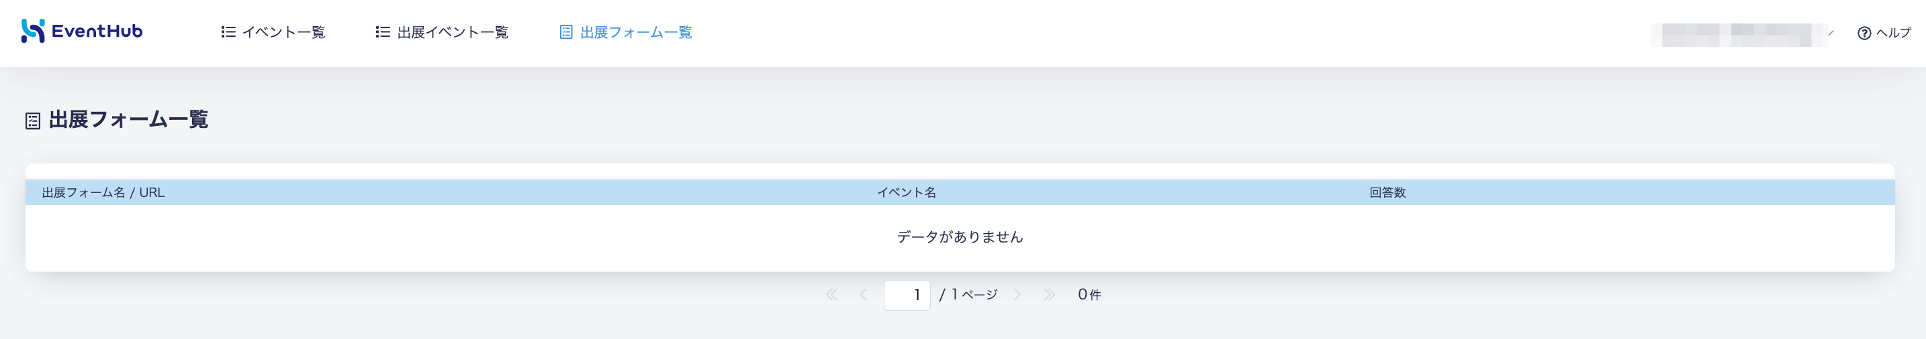
Task: Click the list icon beside イベント一覧
Action: [229, 32]
